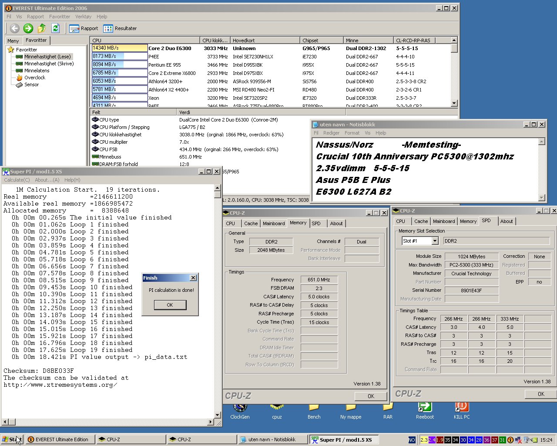Select the 8094 MB/s Pentium EE 955 row
This screenshot has width=557, height=446.
tap(270, 65)
